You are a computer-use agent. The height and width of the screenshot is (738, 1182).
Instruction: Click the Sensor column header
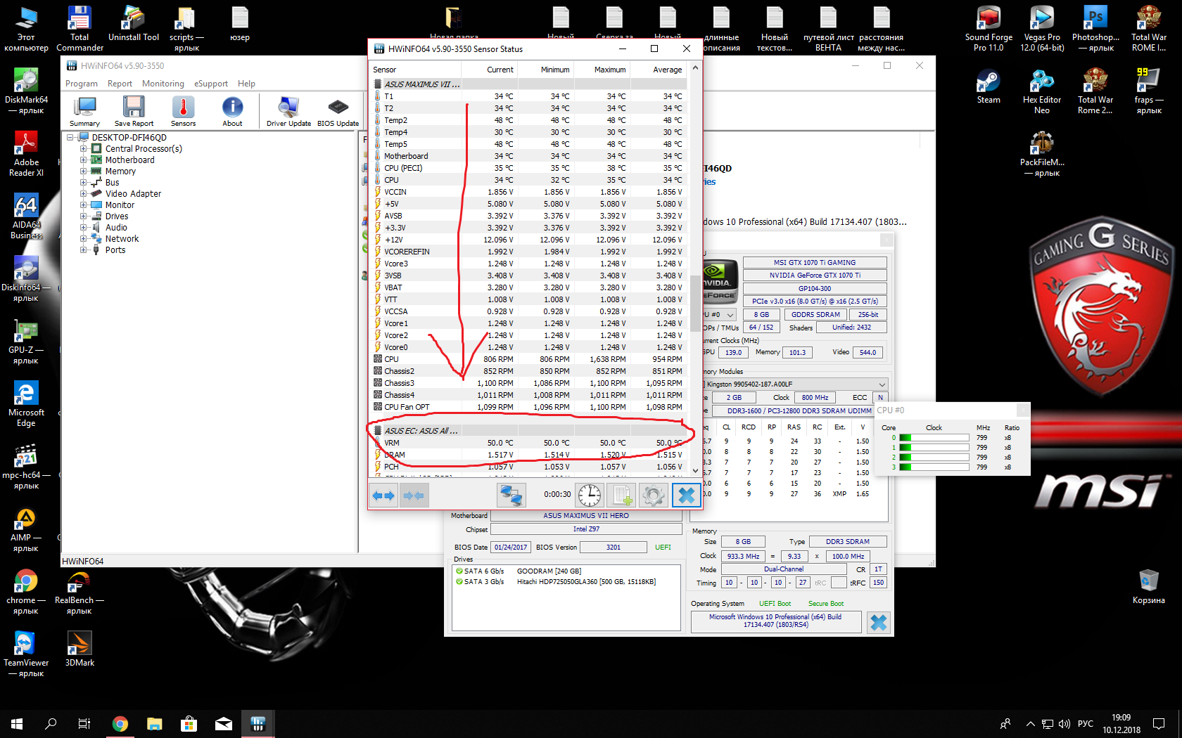click(415, 70)
